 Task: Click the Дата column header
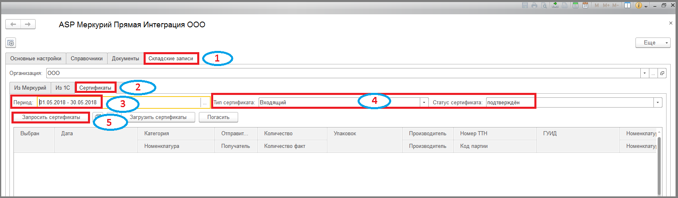click(96, 140)
